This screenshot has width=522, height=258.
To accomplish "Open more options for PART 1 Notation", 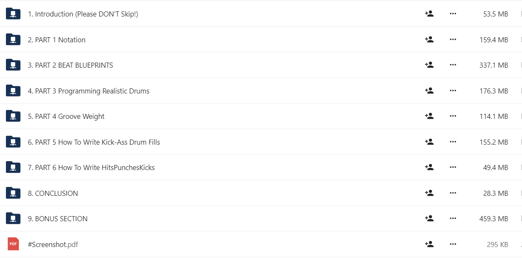I will pos(453,39).
